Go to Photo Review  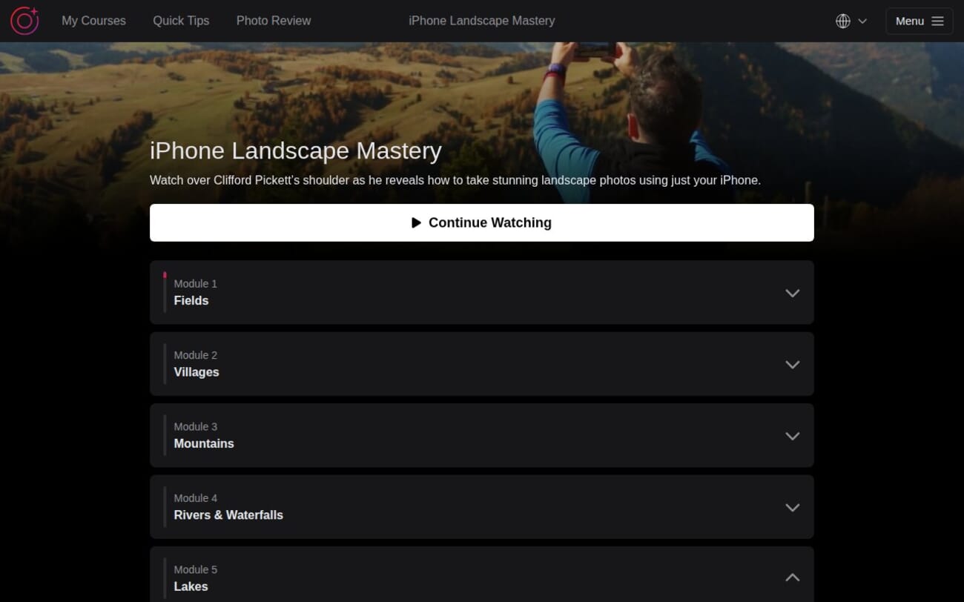274,21
